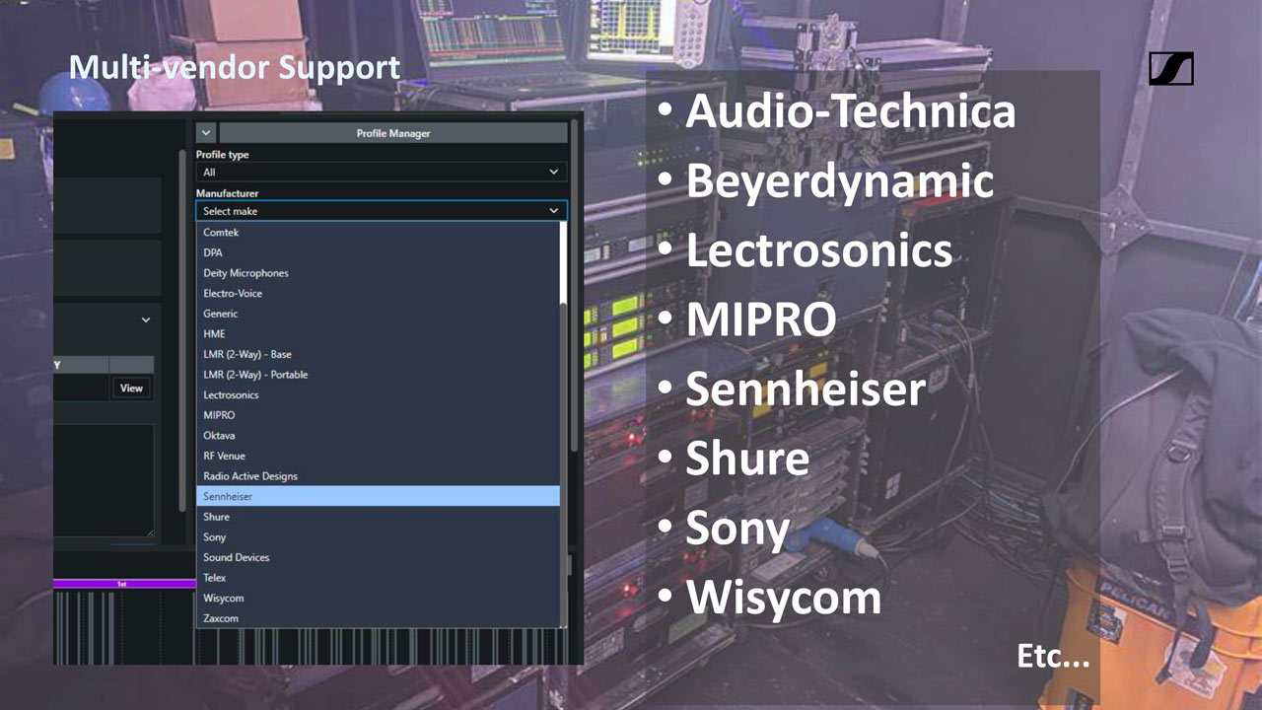Click the purple '1st' timeline bar
The width and height of the screenshot is (1262, 710).
(x=124, y=584)
